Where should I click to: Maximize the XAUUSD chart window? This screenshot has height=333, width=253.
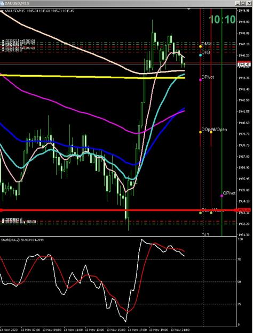pos(243,3)
